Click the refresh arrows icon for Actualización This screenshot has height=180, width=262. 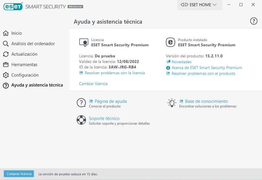6,54
